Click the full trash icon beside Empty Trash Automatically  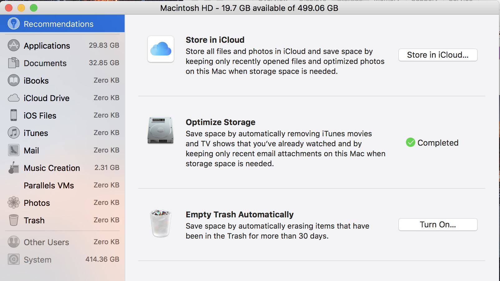[x=161, y=223]
